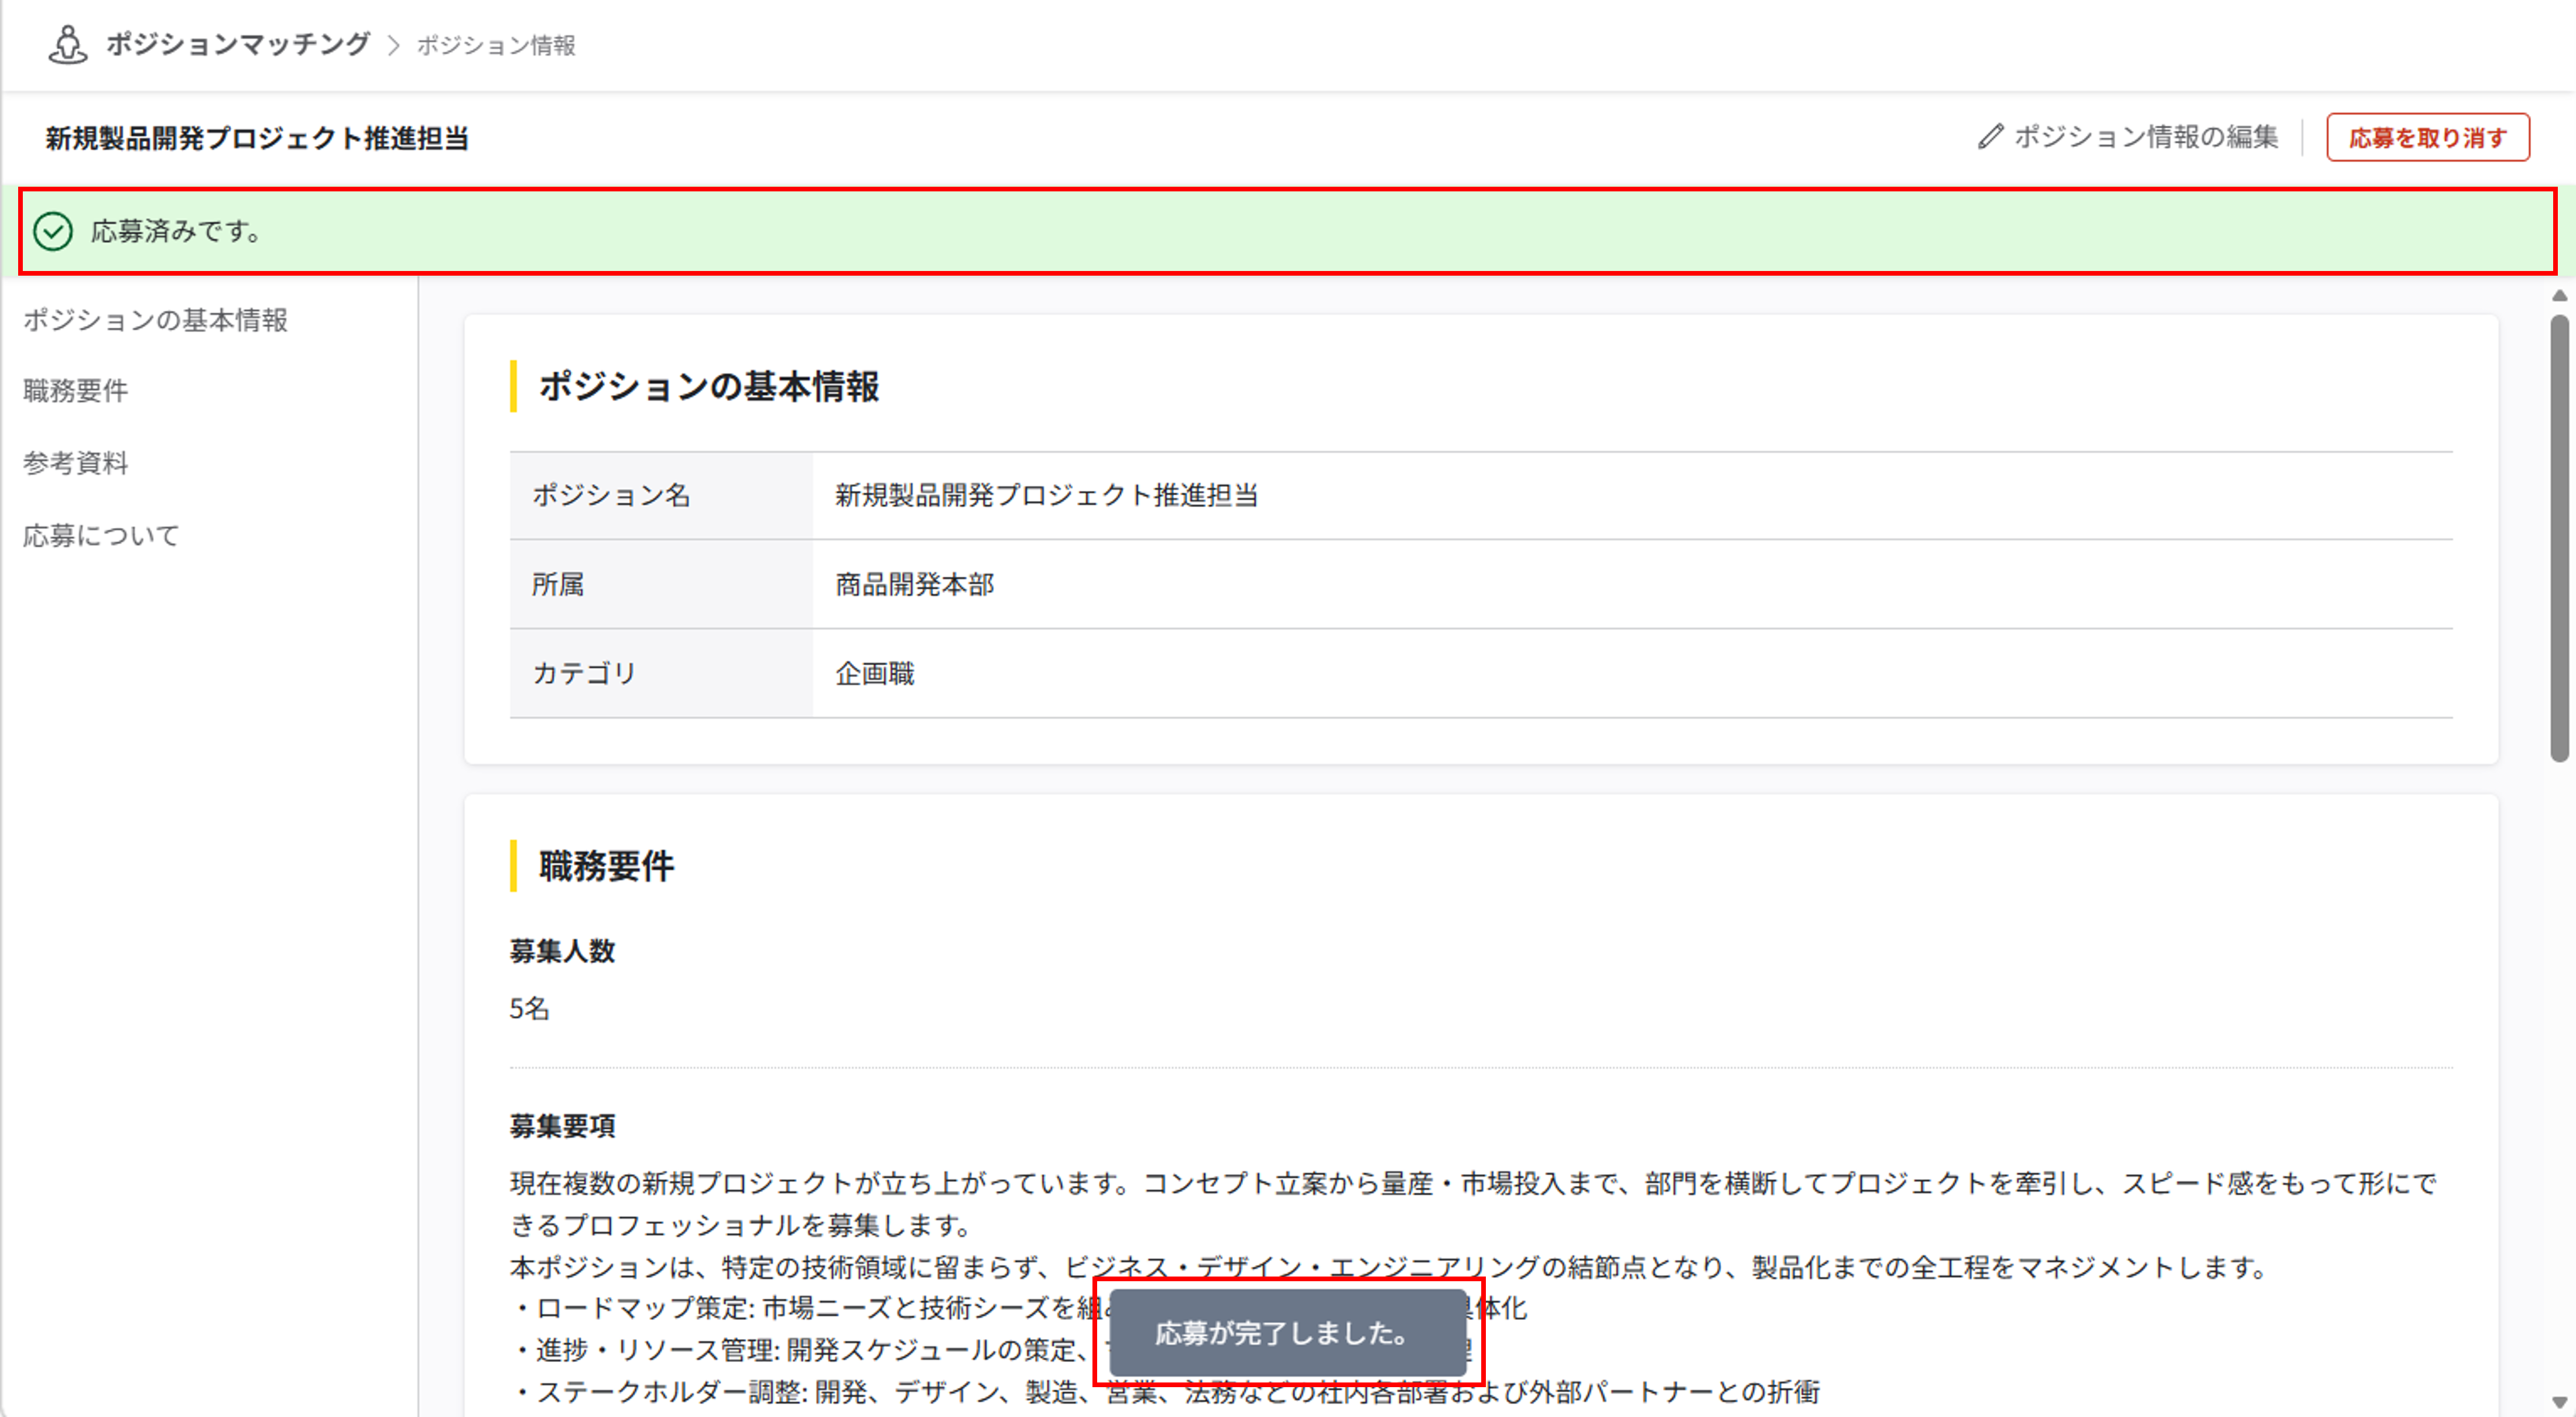2576x1417 pixels.
Task: Click 新規製品開発プロジェクト推進担当 table value
Action: click(1047, 495)
